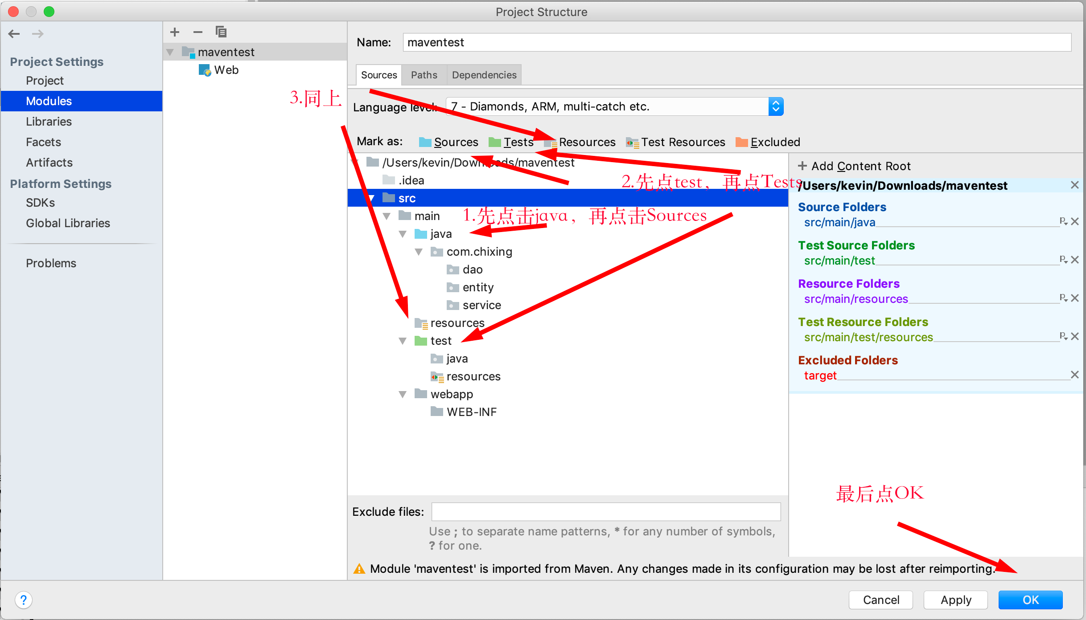Remove content root /Users/kevin/Downloads/maventest
This screenshot has width=1086, height=620.
click(1075, 185)
